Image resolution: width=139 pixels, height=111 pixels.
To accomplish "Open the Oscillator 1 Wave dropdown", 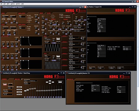I will tap(22, 17).
